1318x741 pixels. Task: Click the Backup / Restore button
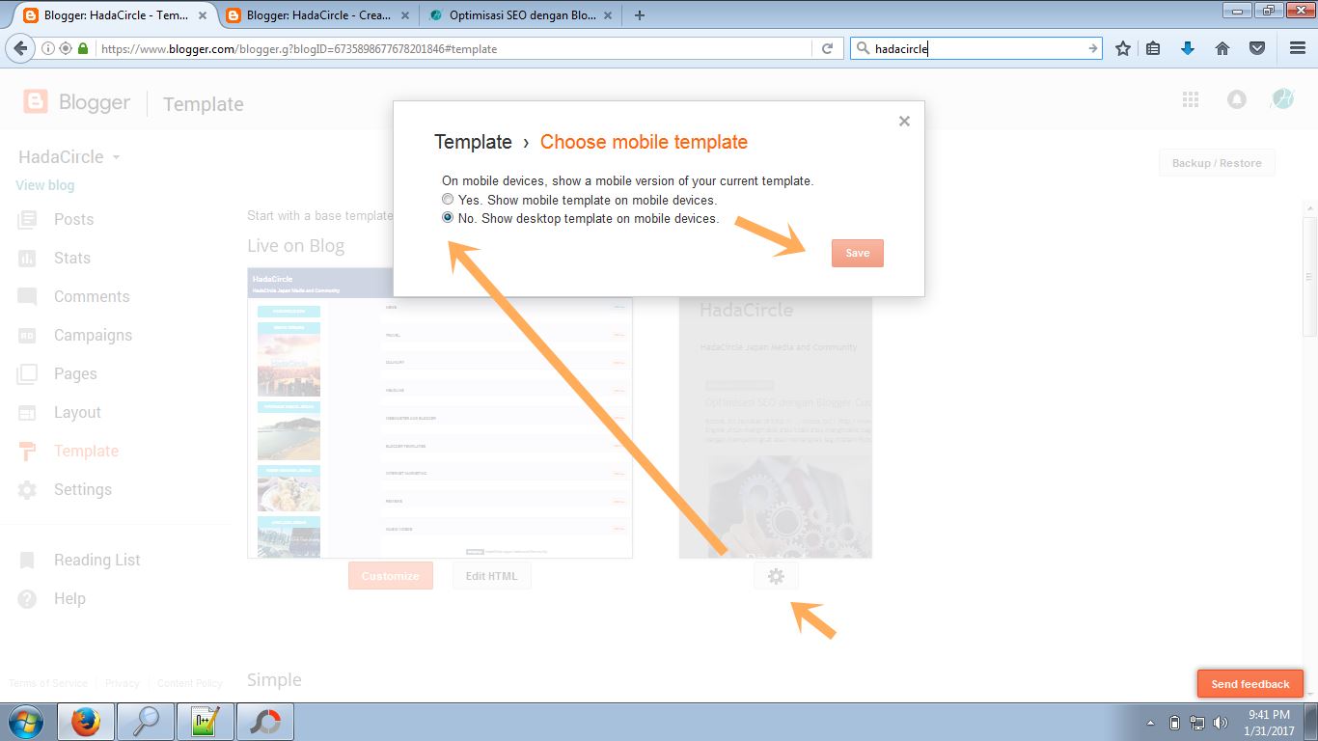[1217, 163]
